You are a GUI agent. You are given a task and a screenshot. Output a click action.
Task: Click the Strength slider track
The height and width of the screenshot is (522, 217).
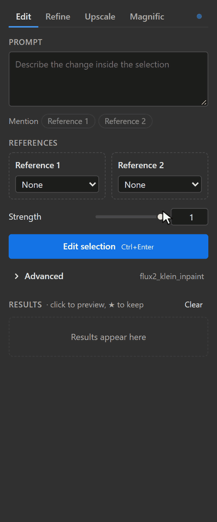pos(130,217)
